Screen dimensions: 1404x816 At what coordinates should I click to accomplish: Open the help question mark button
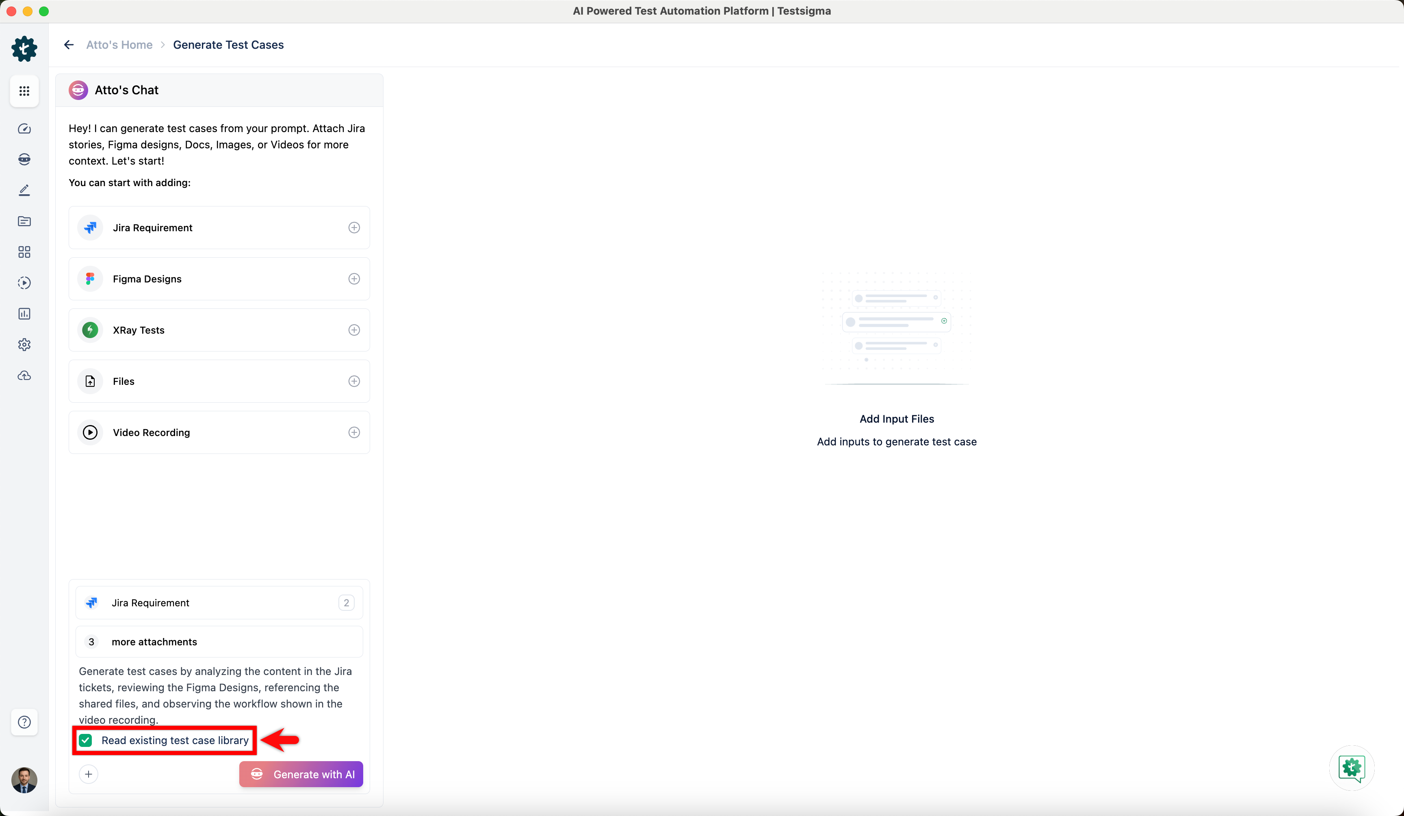pyautogui.click(x=24, y=722)
